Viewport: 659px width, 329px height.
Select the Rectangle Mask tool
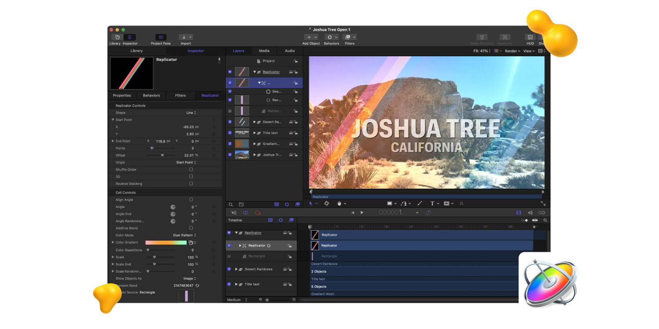click(x=446, y=204)
